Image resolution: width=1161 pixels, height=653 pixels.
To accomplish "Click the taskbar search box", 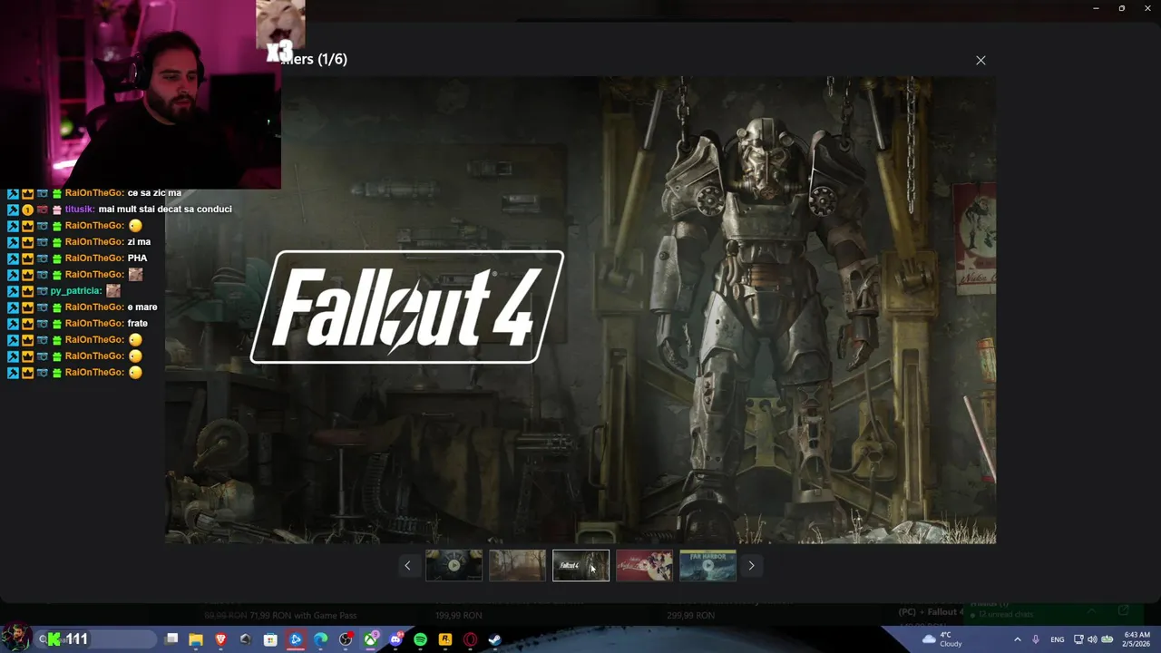I will (x=96, y=639).
